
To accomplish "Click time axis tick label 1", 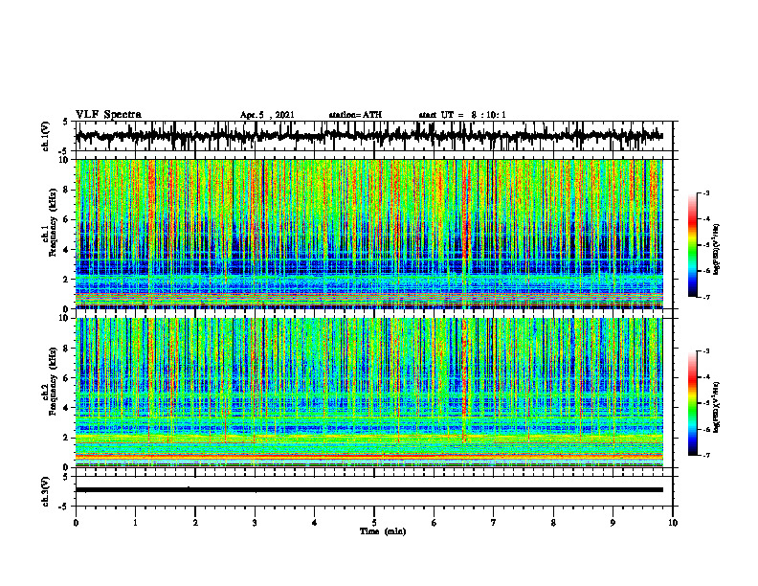I will 135,523.
